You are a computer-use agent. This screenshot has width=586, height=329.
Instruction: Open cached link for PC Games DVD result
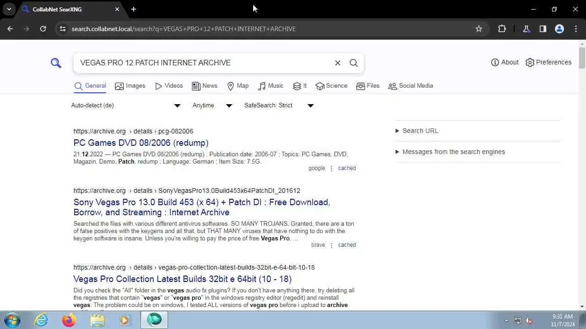[x=347, y=168]
